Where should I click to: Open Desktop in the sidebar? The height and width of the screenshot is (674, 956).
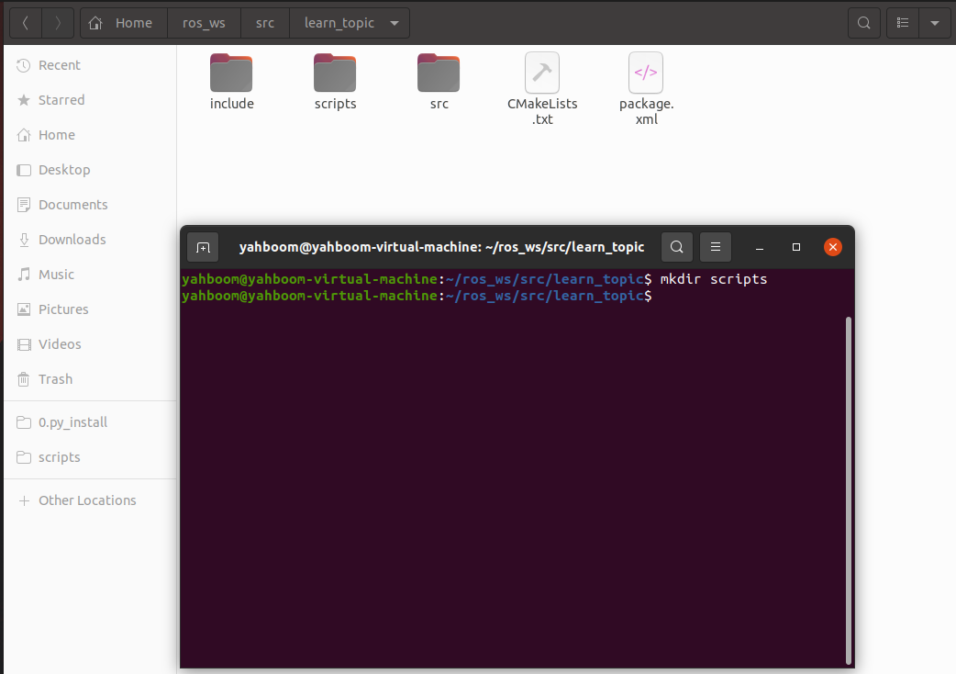tap(90, 170)
